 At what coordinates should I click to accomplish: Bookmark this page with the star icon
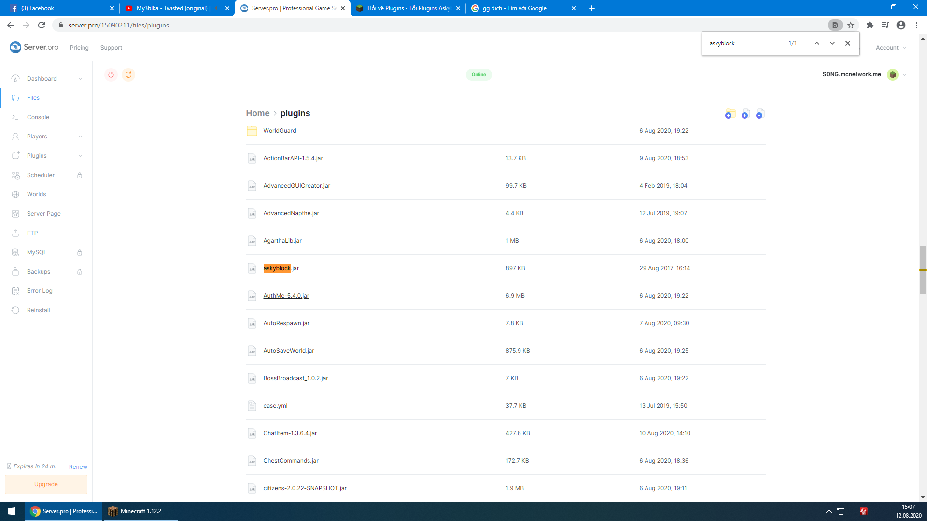point(851,25)
